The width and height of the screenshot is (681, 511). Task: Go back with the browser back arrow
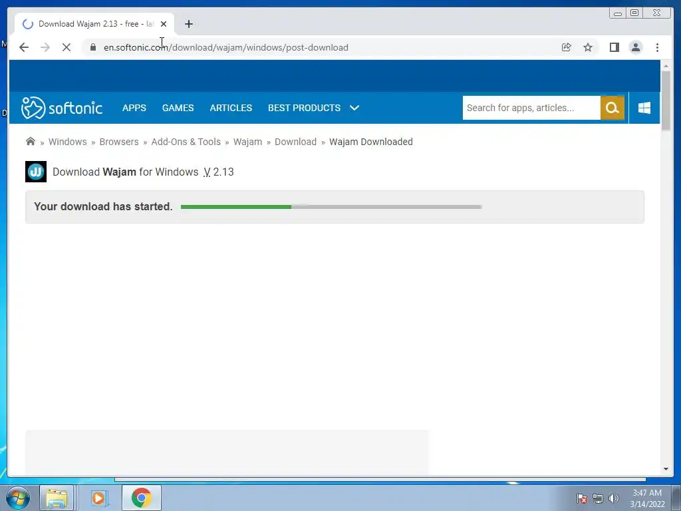pyautogui.click(x=24, y=47)
